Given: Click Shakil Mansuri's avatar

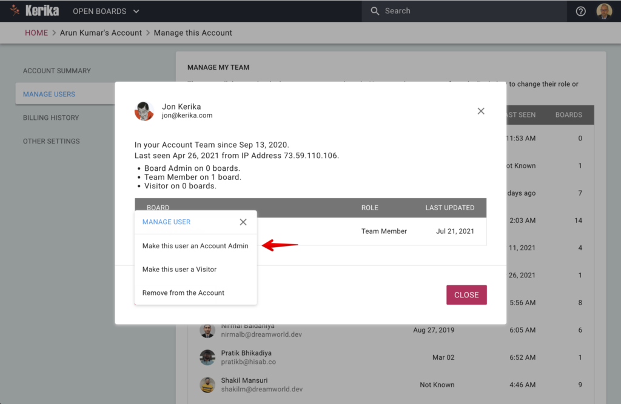Looking at the screenshot, I should point(207,385).
